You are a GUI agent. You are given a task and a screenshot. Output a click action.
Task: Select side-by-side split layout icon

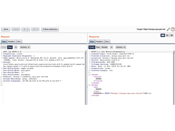tap(163, 35)
